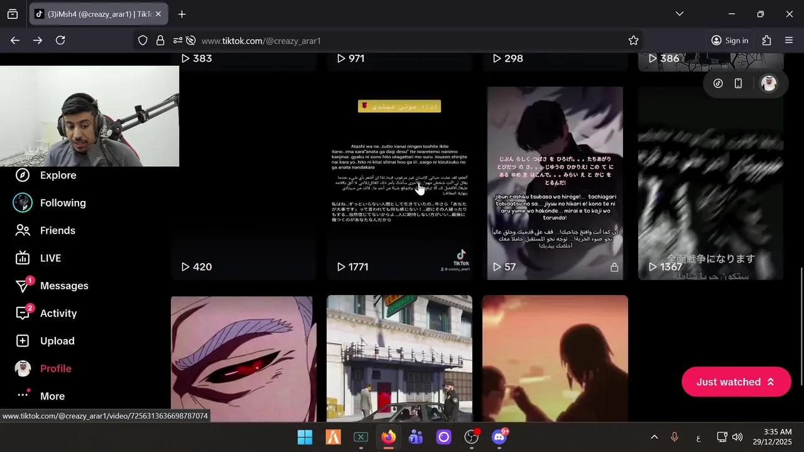Open Windows Start menu
The width and height of the screenshot is (804, 452).
[x=305, y=437]
